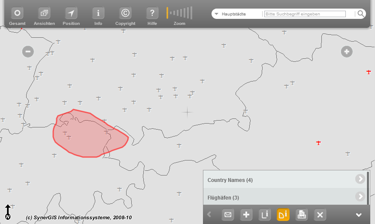Send results via envelope mail icon

(228, 215)
